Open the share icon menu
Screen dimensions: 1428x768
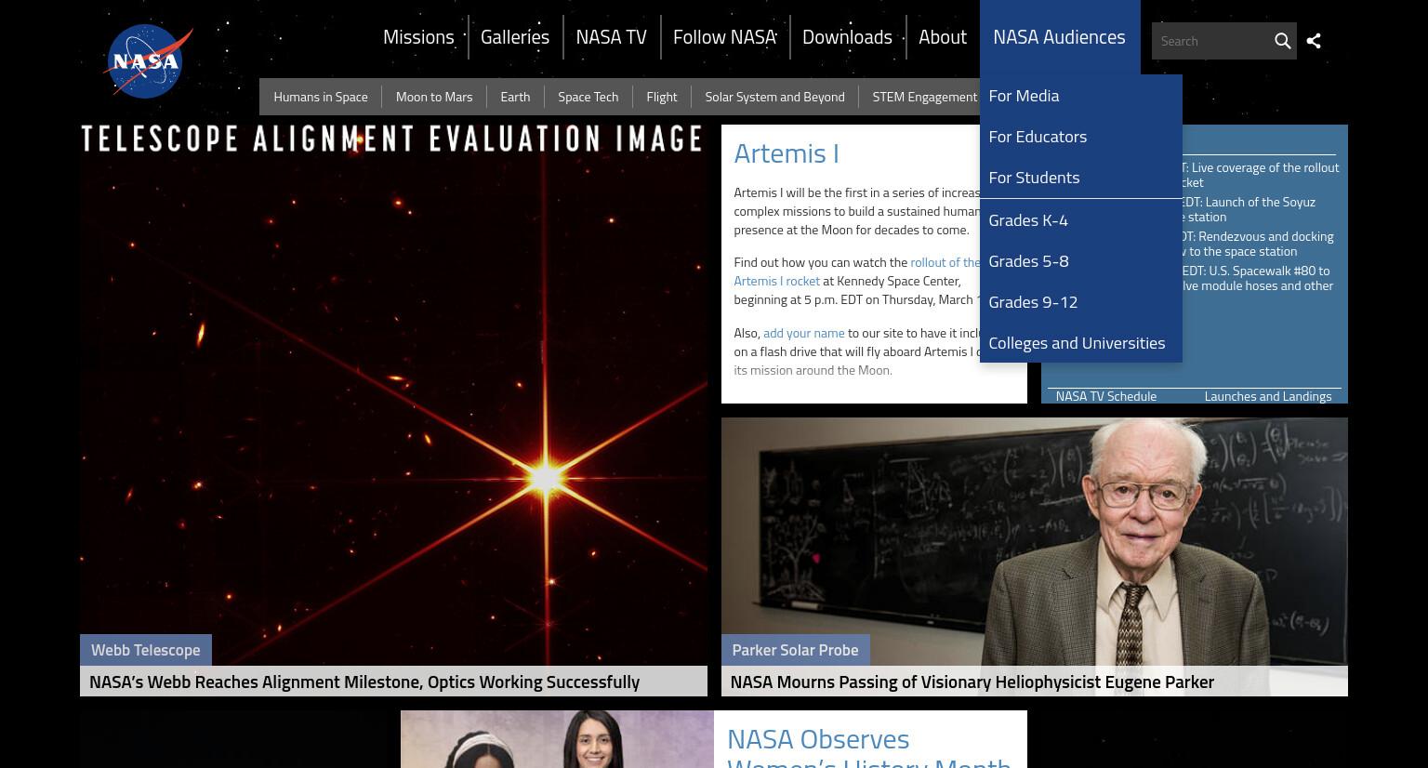click(x=1314, y=41)
